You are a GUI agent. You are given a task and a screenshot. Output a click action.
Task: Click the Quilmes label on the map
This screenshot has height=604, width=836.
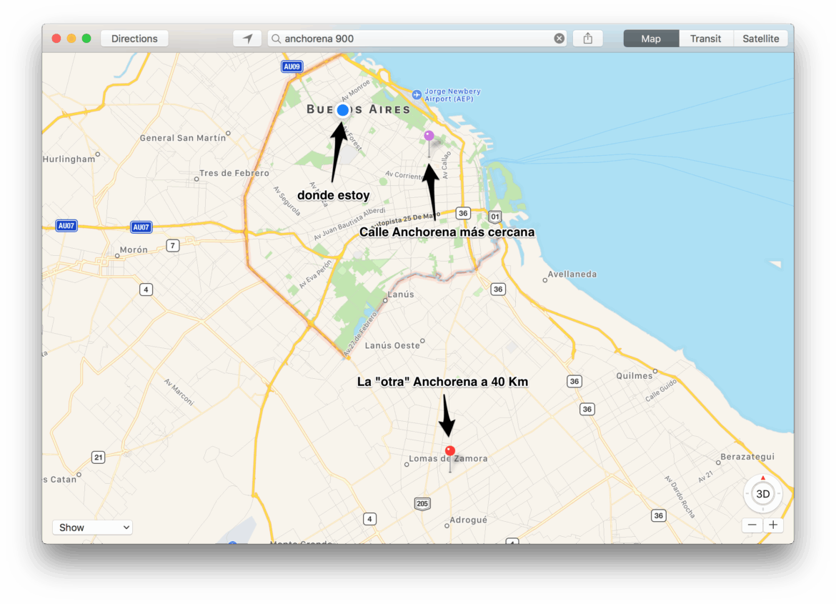point(633,375)
